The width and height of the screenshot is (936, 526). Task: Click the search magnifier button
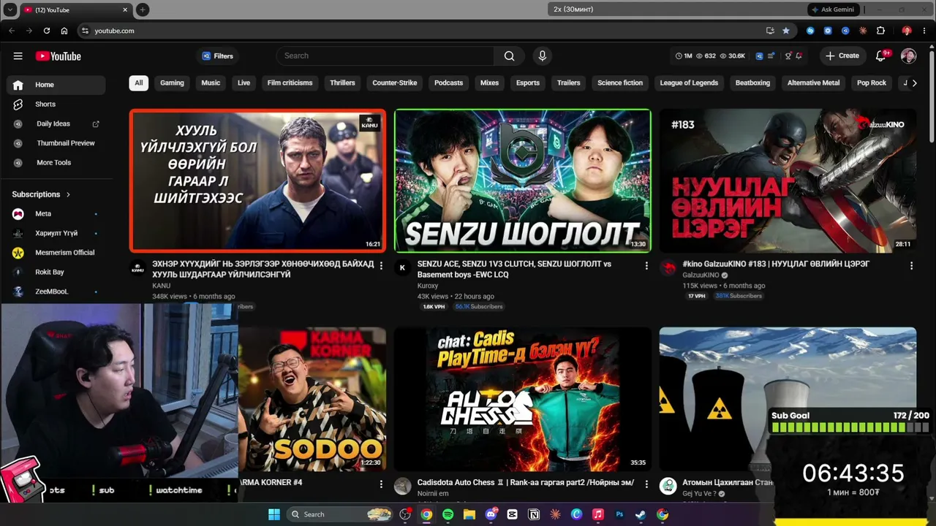(509, 56)
